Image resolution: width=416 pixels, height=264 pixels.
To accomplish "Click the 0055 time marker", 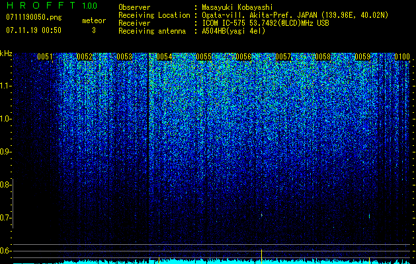I will click(x=204, y=57).
